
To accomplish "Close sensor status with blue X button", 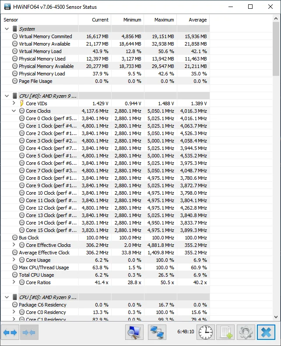I will pyautogui.click(x=266, y=332).
